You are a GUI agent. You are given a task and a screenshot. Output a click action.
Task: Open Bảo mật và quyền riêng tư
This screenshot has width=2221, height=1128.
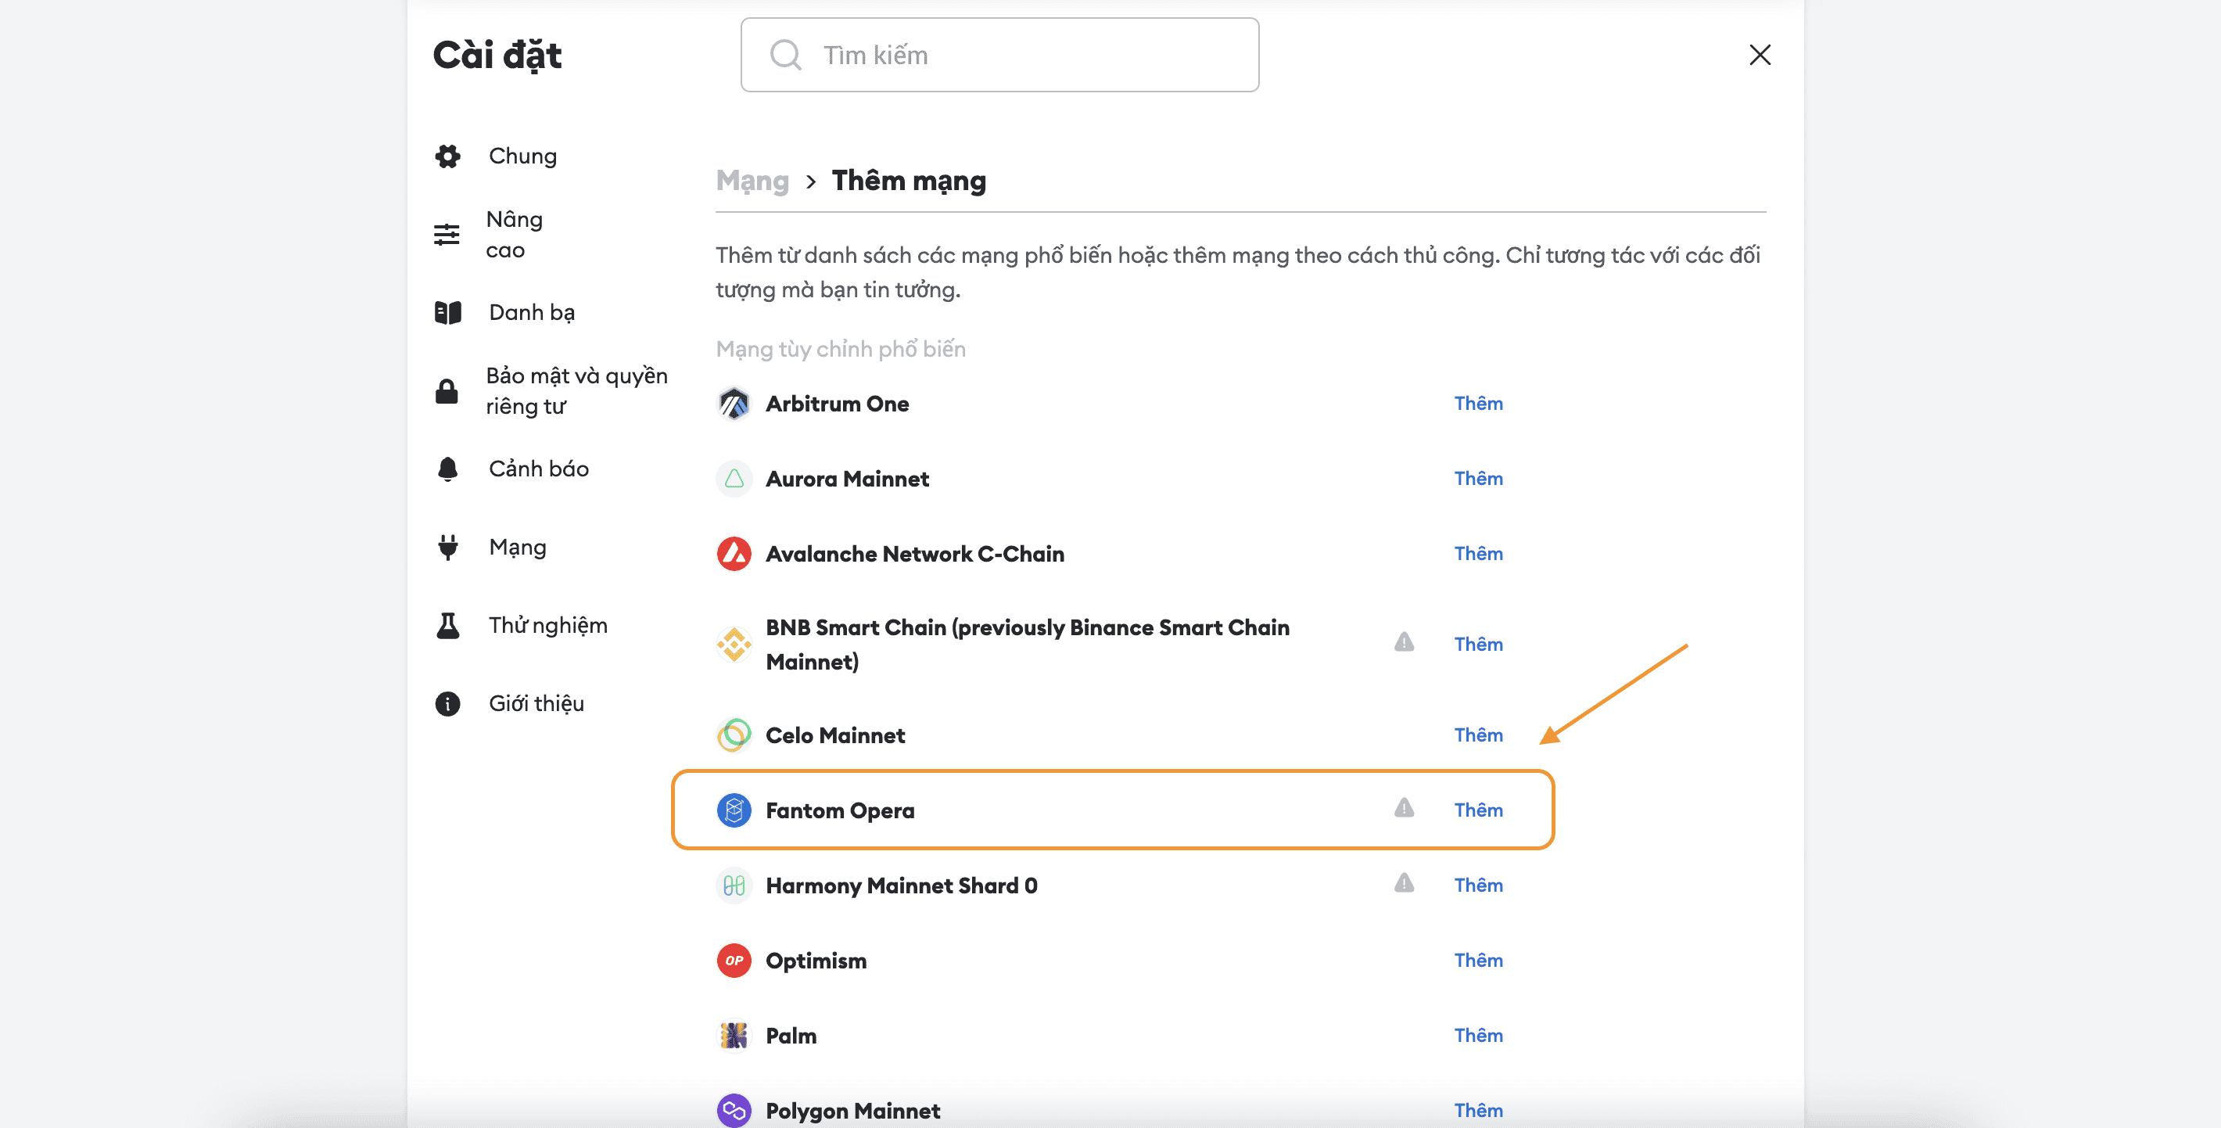click(x=576, y=390)
